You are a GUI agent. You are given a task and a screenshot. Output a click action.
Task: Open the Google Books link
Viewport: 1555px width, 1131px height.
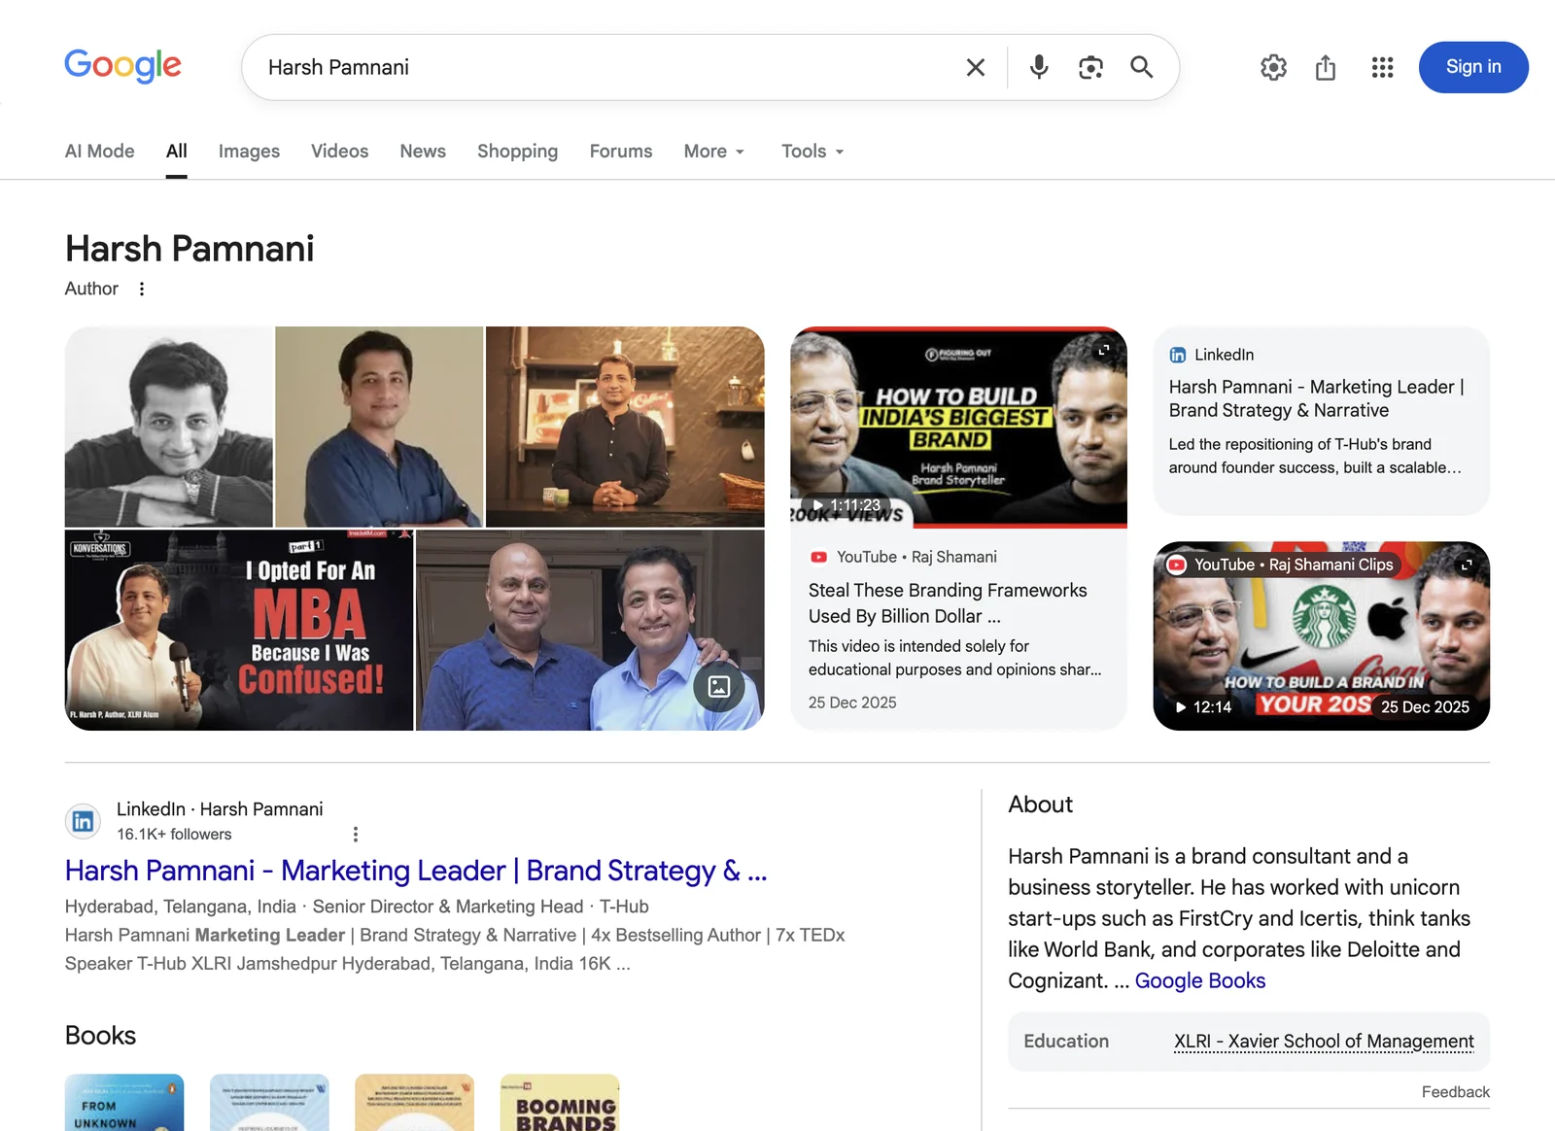(x=1199, y=980)
